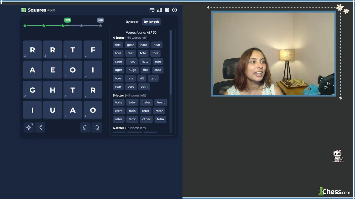Click the '6-letter' section heading
355x199 pixels.
118,128
